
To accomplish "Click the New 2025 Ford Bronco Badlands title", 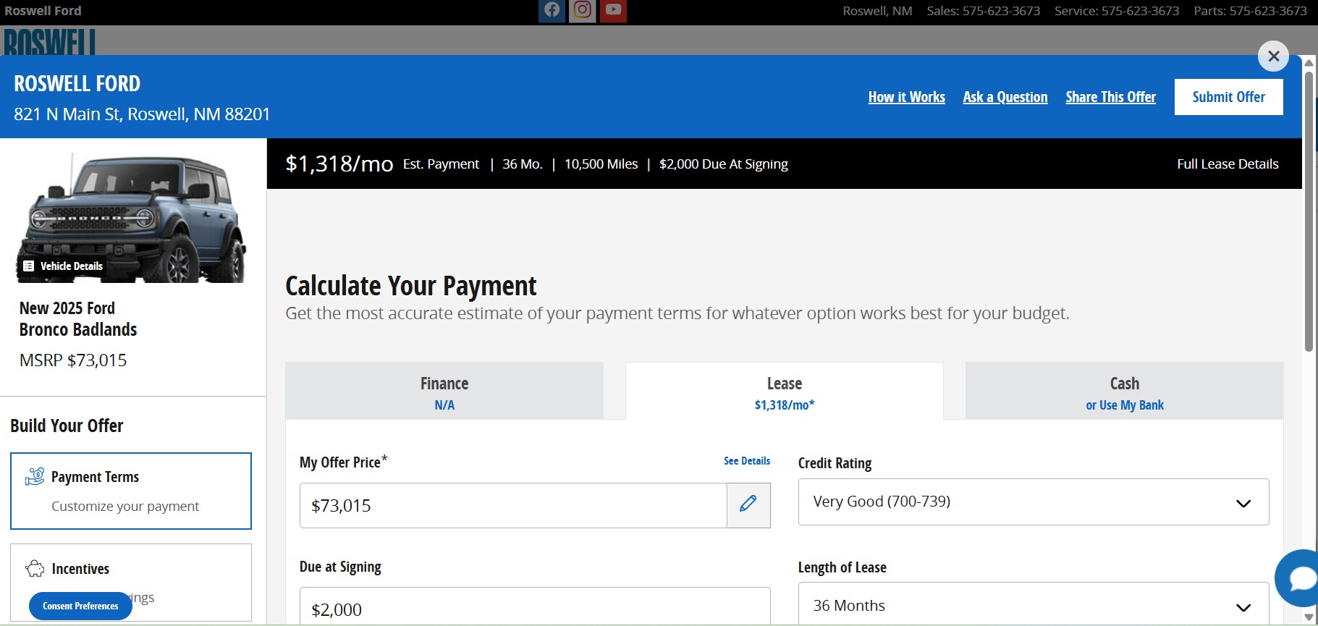I will tap(78, 319).
